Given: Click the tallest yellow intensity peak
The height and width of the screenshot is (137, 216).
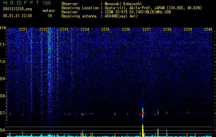Looking at the screenshot, I should [x=143, y=131].
